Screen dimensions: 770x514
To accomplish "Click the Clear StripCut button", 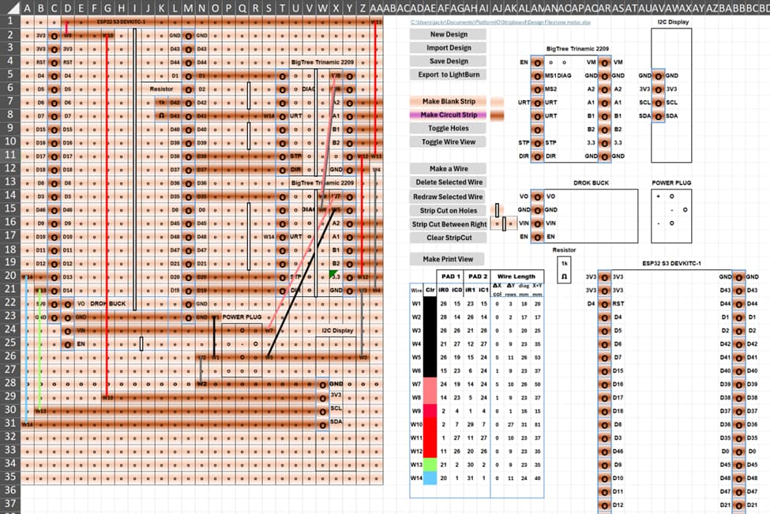I will [449, 238].
